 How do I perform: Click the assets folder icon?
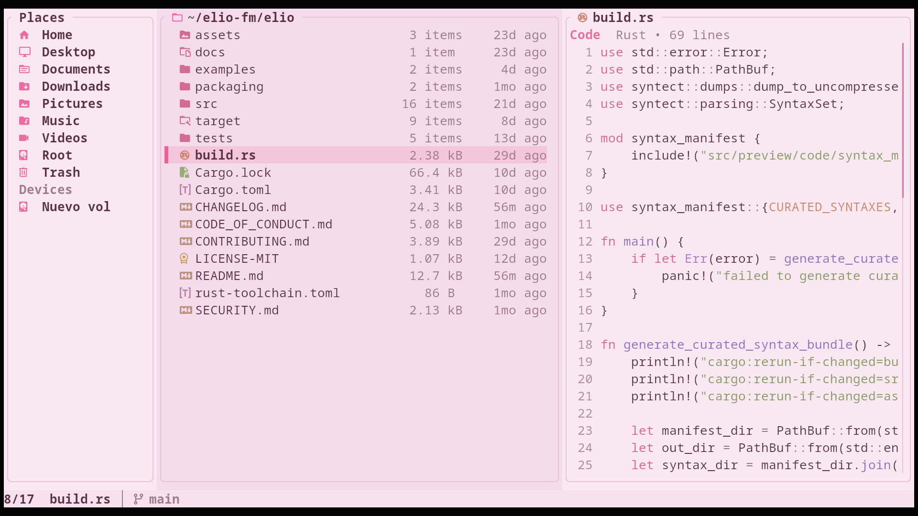point(185,35)
